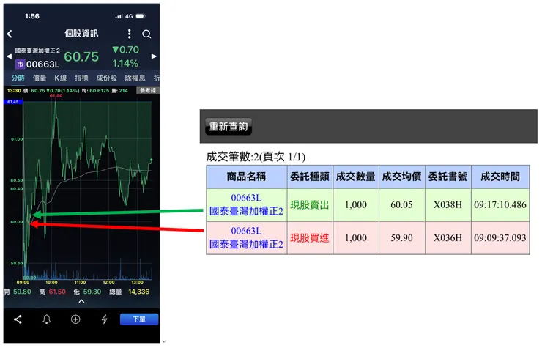Image resolution: width=542 pixels, height=348 pixels.
Task: Click the 60.05 average price cell
Action: 401,205
